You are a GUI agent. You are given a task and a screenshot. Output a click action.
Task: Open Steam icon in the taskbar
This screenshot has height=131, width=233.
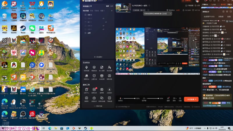tap(85, 128)
